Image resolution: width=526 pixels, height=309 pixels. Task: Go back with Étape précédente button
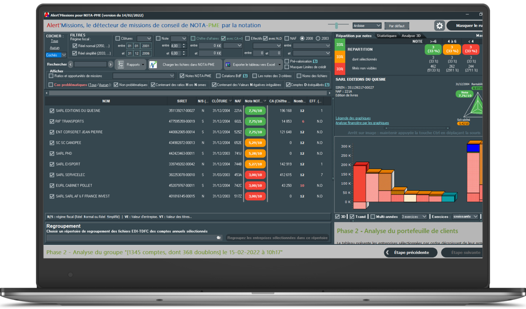[x=411, y=253]
